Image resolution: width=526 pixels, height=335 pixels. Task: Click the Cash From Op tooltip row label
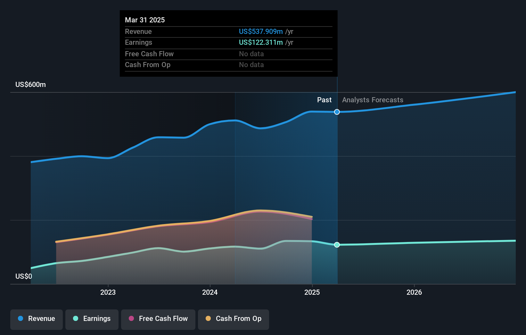point(148,65)
